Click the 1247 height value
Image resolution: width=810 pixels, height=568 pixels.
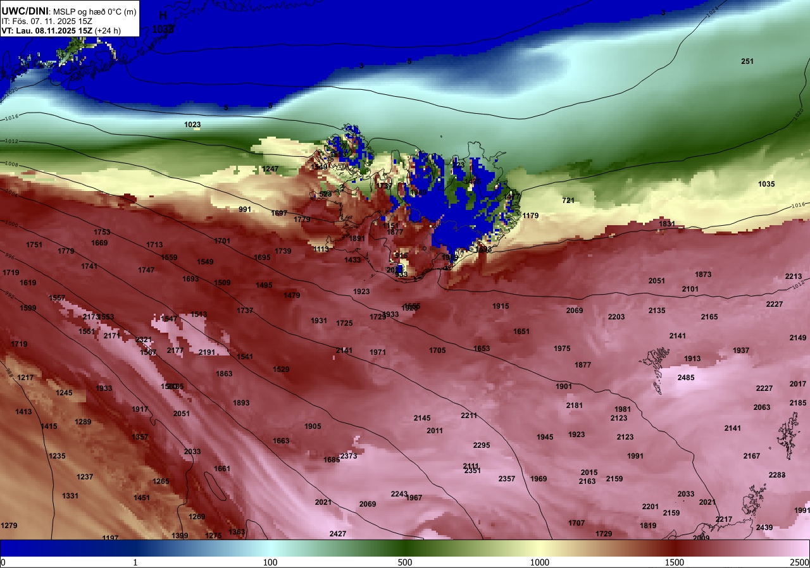(270, 169)
